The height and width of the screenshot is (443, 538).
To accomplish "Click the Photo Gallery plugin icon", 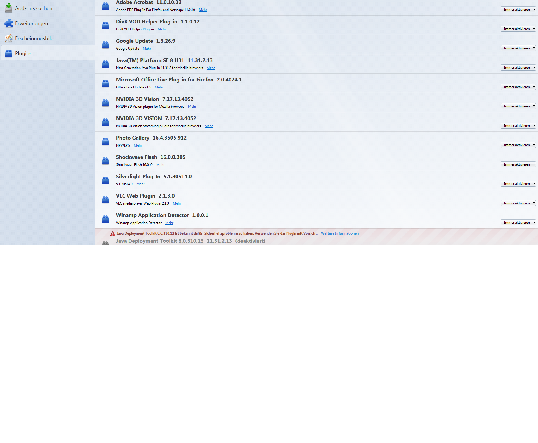I will tap(105, 142).
